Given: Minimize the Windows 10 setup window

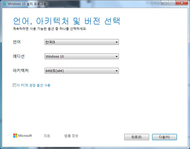Looking at the screenshot, I should 165,3.
